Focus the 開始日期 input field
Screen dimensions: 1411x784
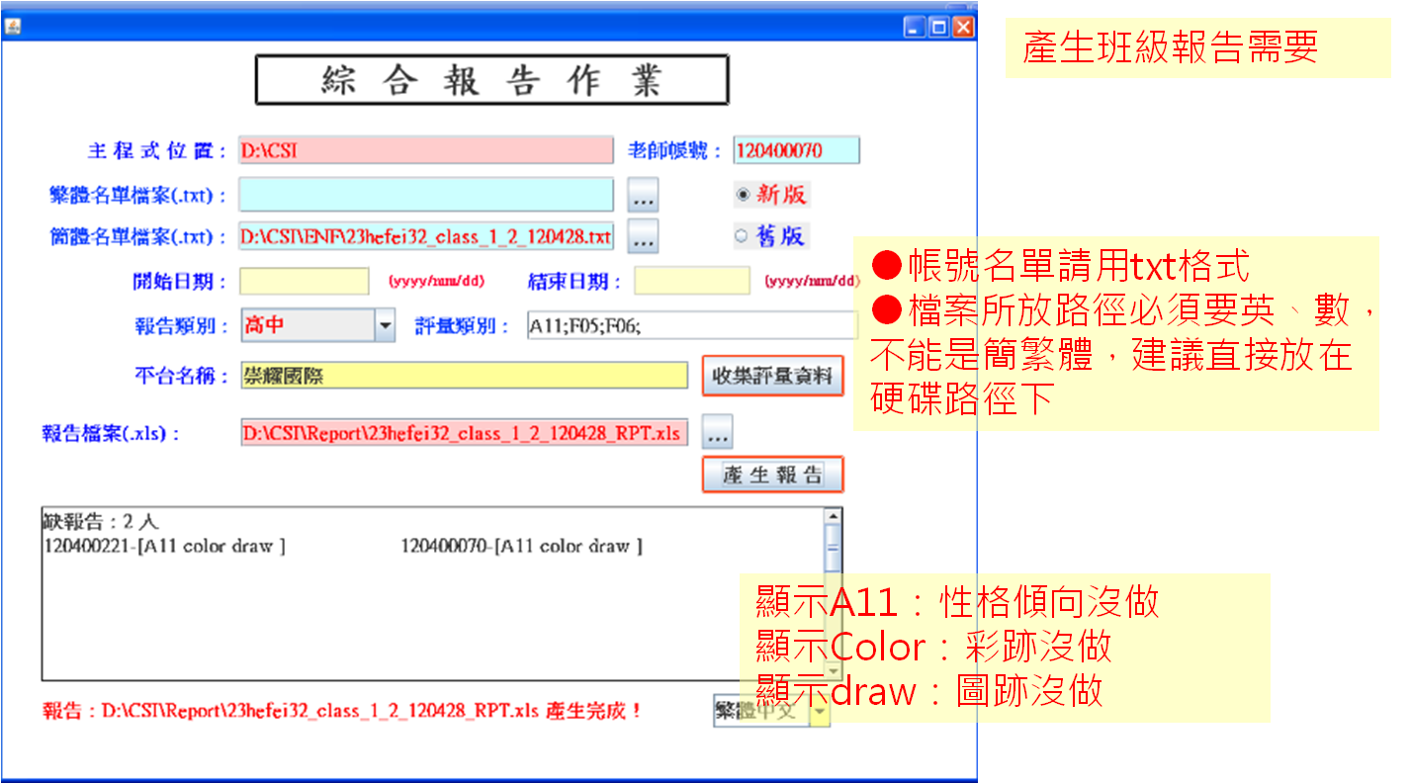tap(305, 281)
